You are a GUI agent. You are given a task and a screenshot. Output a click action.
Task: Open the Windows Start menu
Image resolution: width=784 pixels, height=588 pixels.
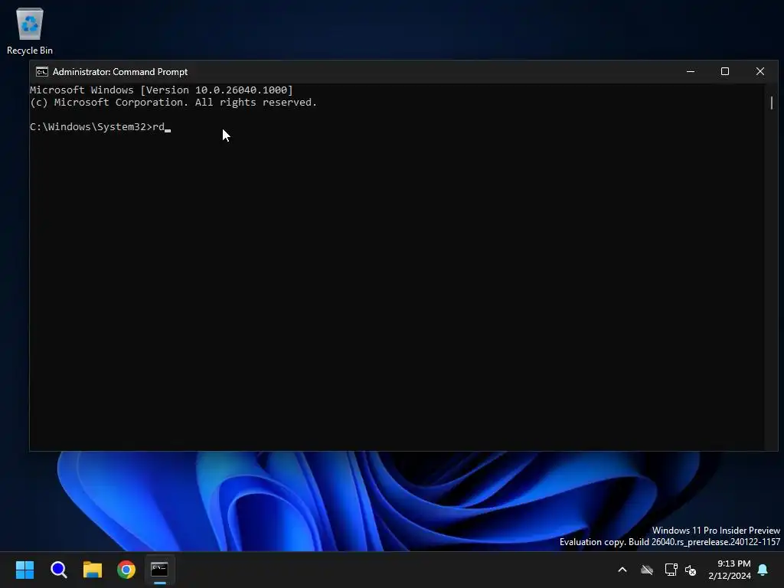click(x=24, y=570)
